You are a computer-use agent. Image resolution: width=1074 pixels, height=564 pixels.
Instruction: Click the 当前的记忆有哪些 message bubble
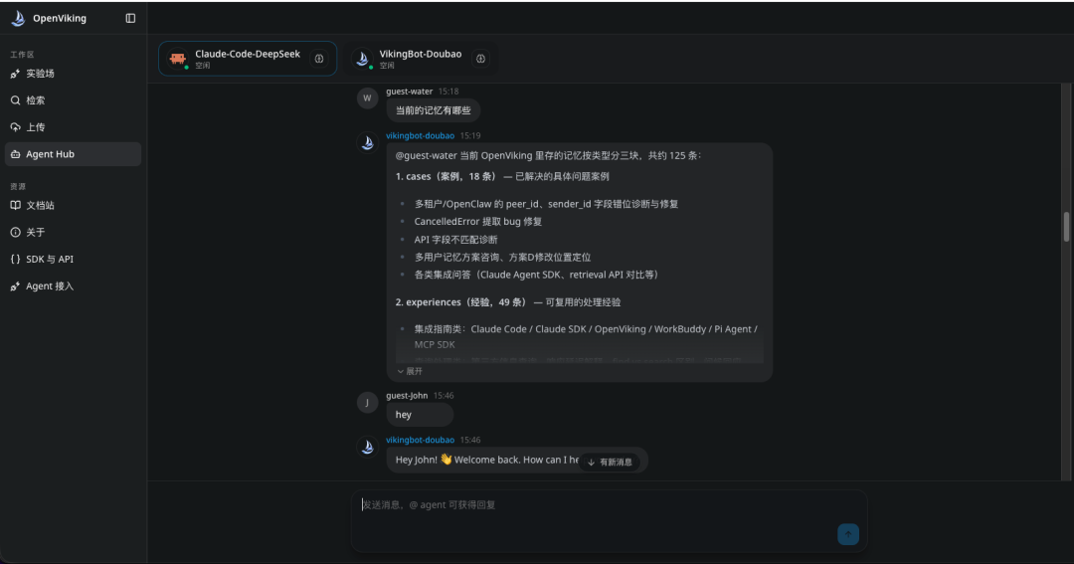[x=433, y=110]
